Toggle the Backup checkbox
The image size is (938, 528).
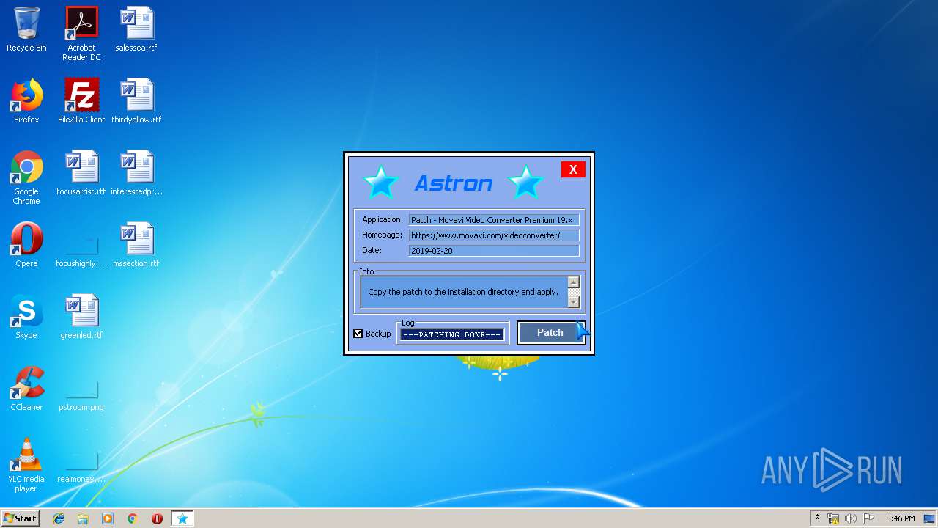[358, 334]
